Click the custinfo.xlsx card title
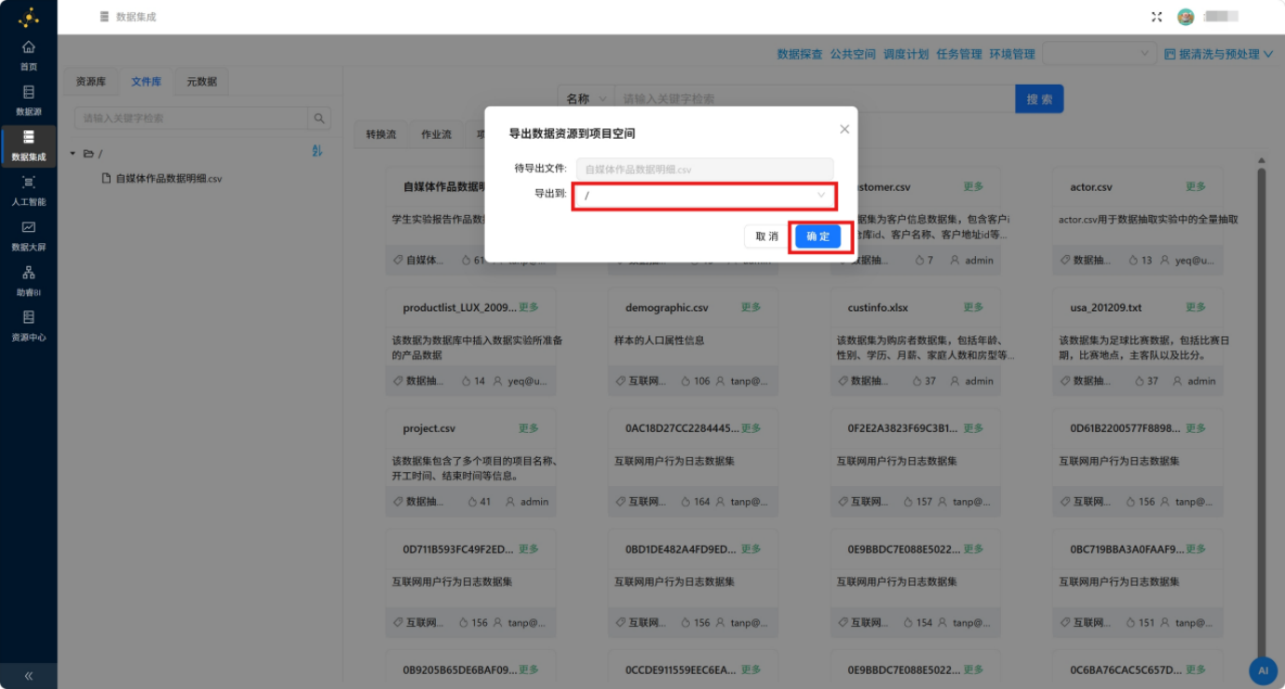 point(877,308)
